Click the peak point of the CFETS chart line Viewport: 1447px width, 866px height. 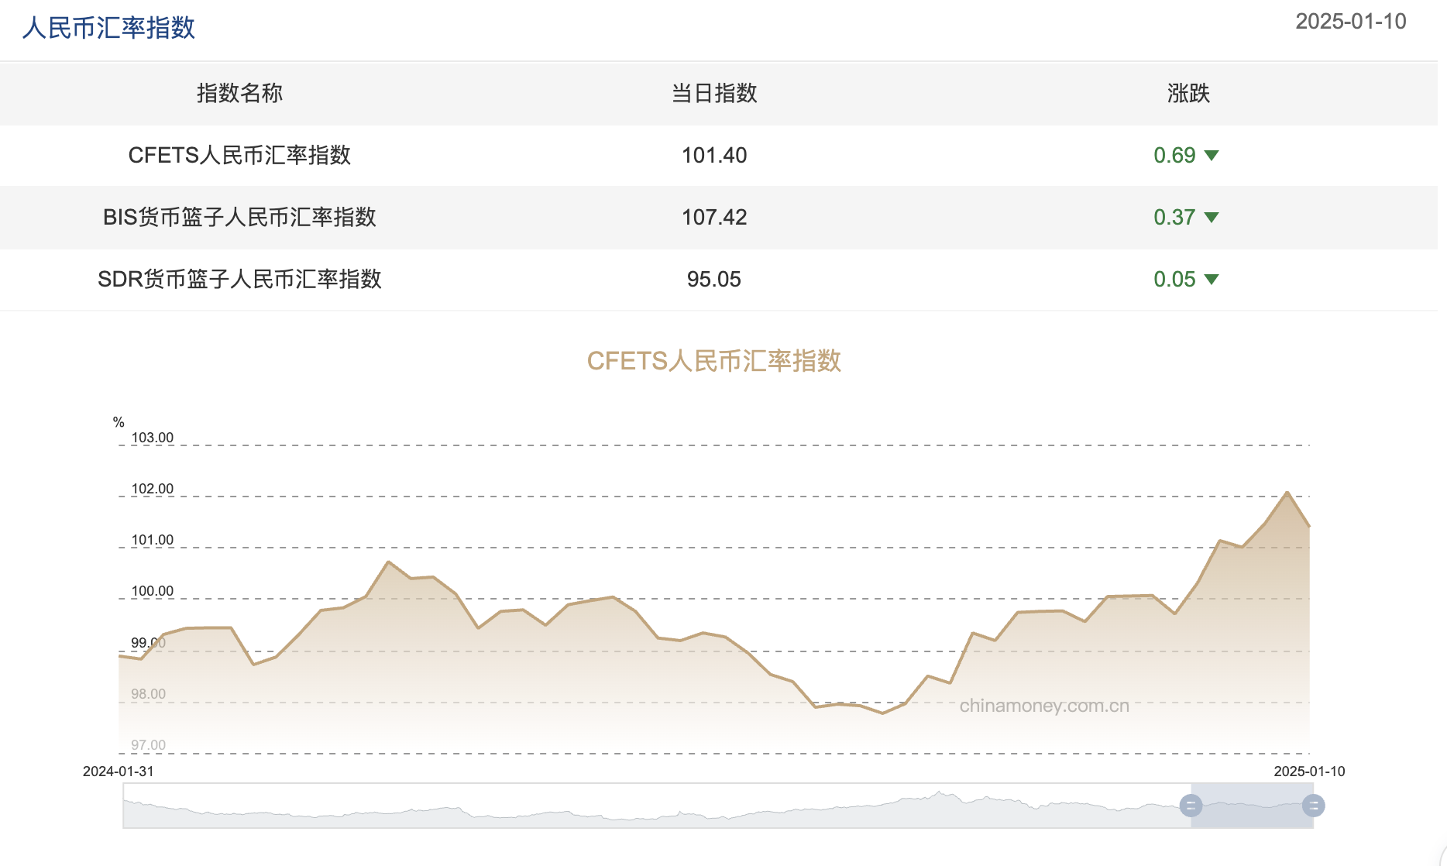pos(1286,492)
